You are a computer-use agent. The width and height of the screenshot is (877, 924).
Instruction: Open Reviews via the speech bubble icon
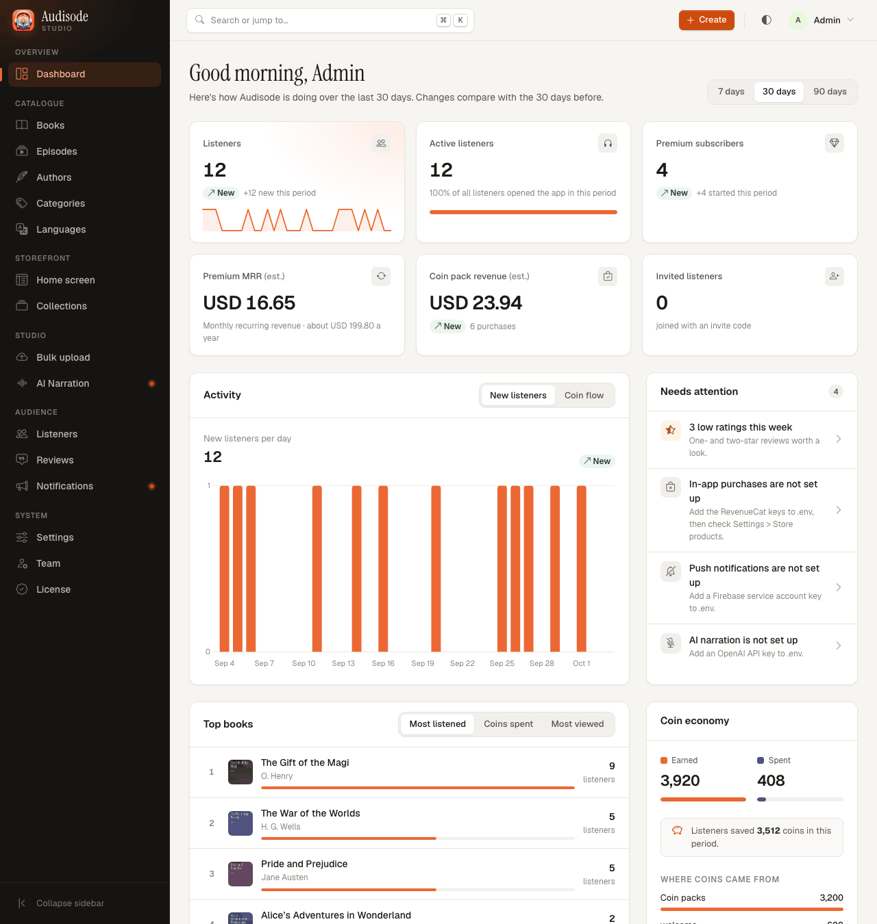click(x=22, y=460)
